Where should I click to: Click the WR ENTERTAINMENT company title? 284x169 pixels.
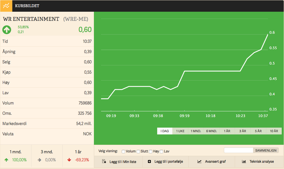[31, 19]
